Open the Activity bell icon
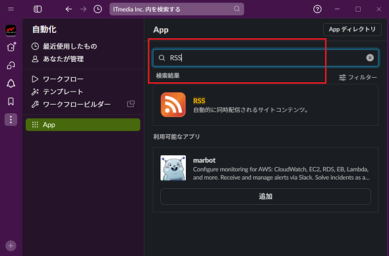Screen dimensions: 389x256 click(x=11, y=84)
